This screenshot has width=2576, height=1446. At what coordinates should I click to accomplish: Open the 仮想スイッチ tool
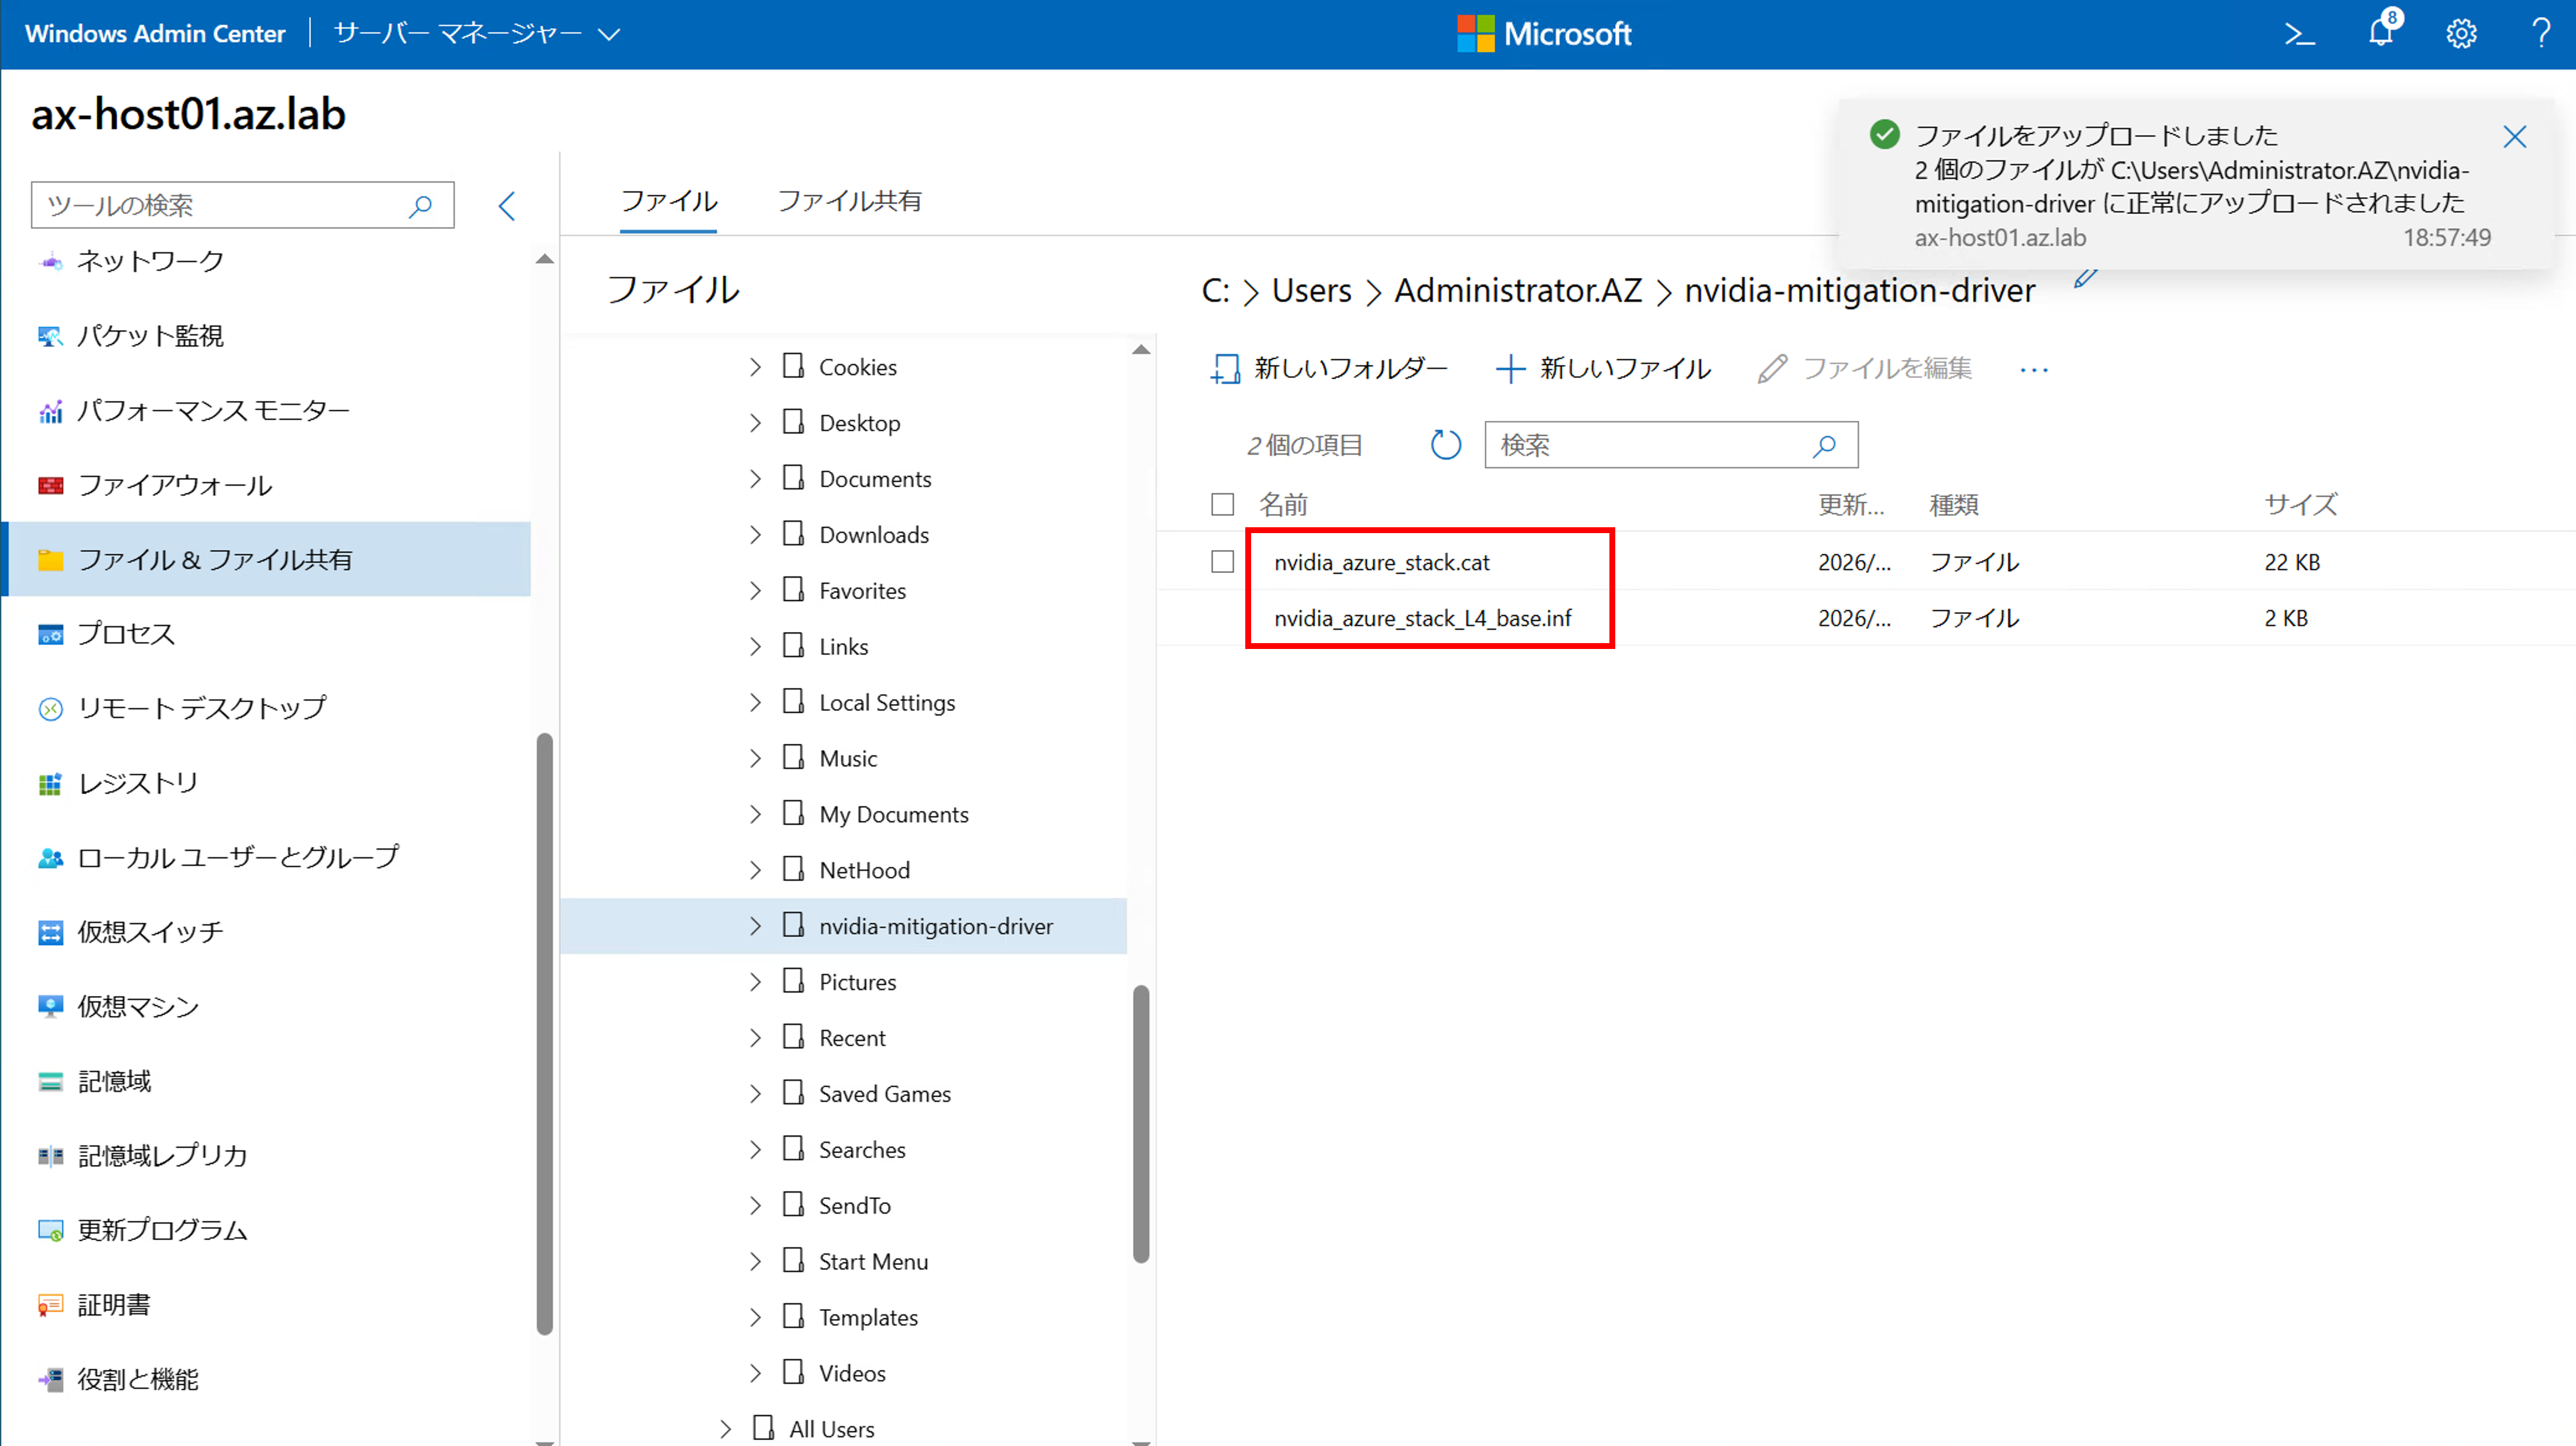[150, 932]
